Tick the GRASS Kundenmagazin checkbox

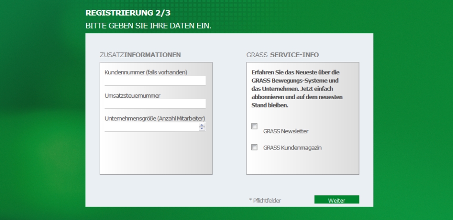pyautogui.click(x=254, y=147)
